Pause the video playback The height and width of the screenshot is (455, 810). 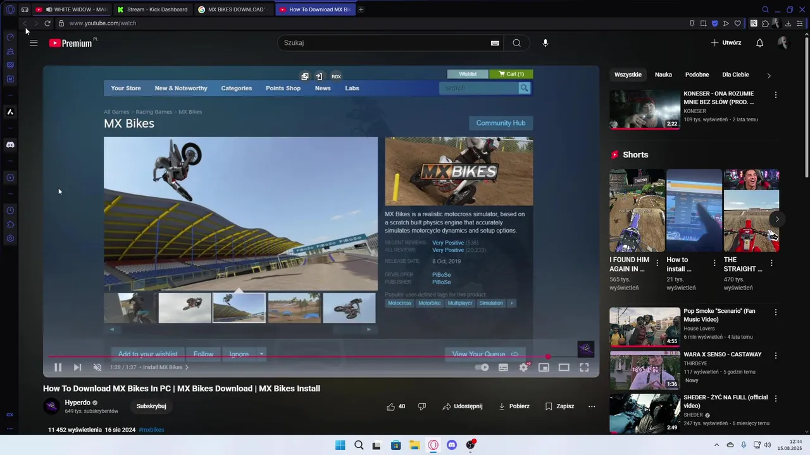(x=58, y=367)
